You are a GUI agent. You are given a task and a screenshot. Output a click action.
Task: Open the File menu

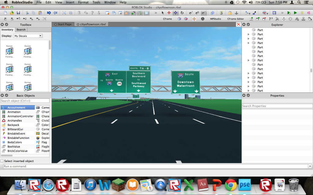[39, 2]
